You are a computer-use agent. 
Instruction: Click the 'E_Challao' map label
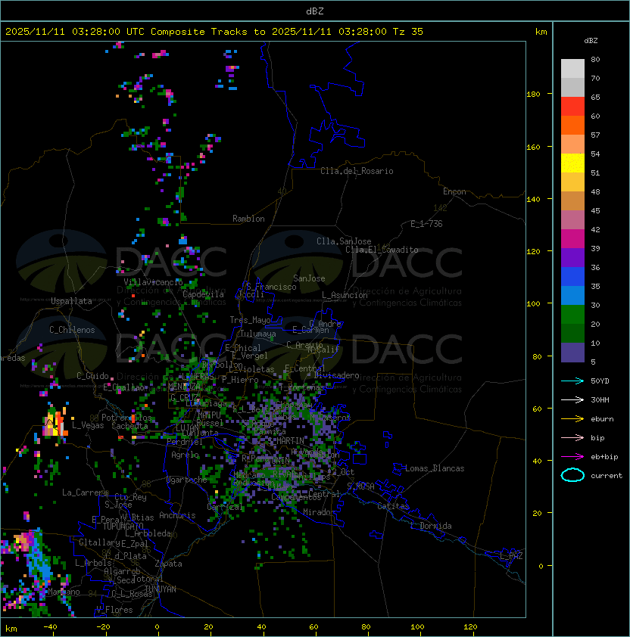point(123,387)
